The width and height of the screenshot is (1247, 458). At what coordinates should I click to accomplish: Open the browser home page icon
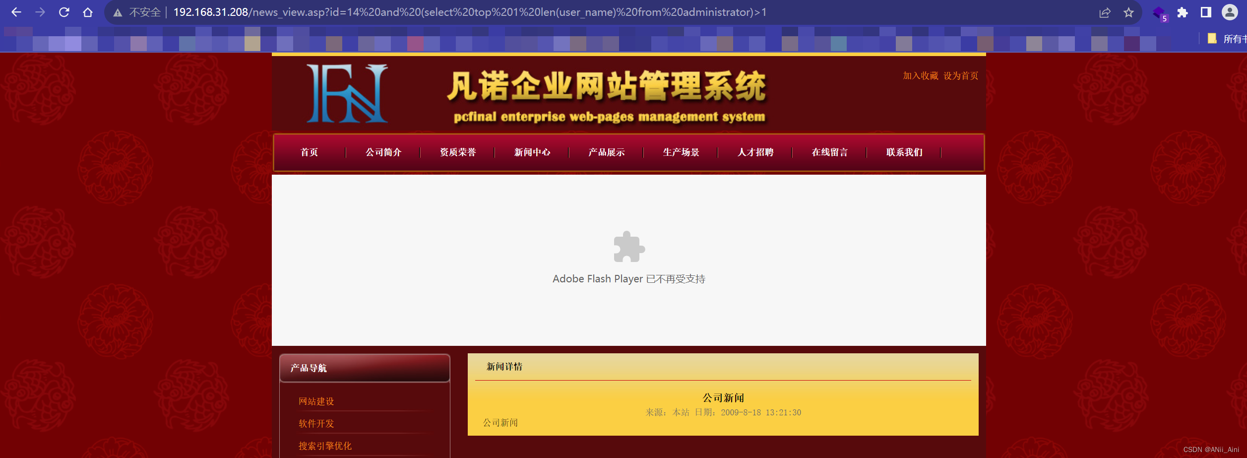pos(88,12)
